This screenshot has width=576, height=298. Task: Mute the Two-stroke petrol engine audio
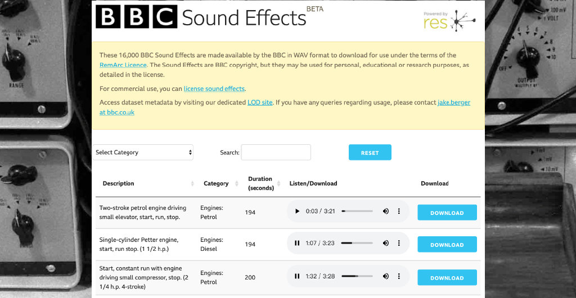(x=386, y=212)
